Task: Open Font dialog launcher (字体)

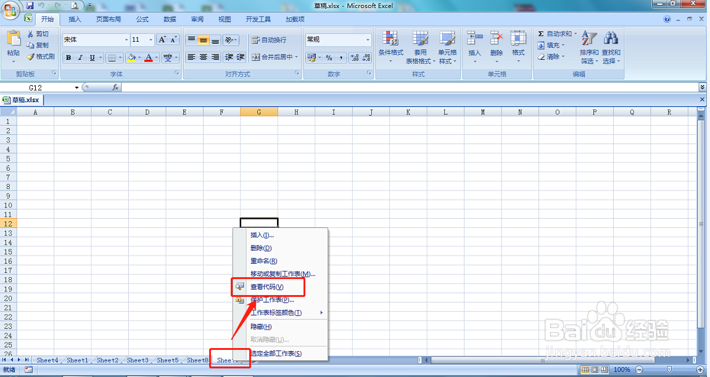Action: point(177,73)
